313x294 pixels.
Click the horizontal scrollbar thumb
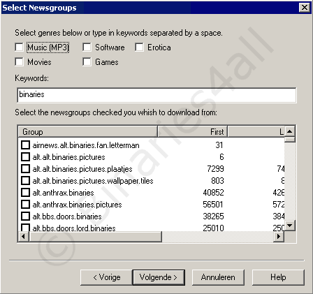pyautogui.click(x=95, y=237)
